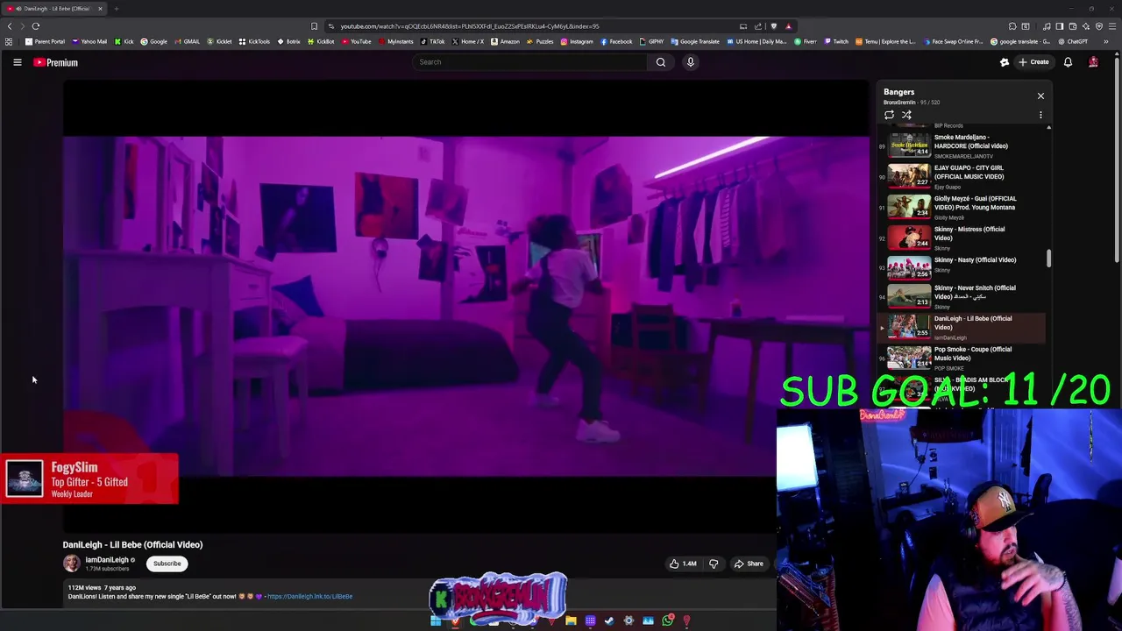1122x631 pixels.
Task: Open Bangers playlist three-dot options menu
Action: click(1040, 115)
